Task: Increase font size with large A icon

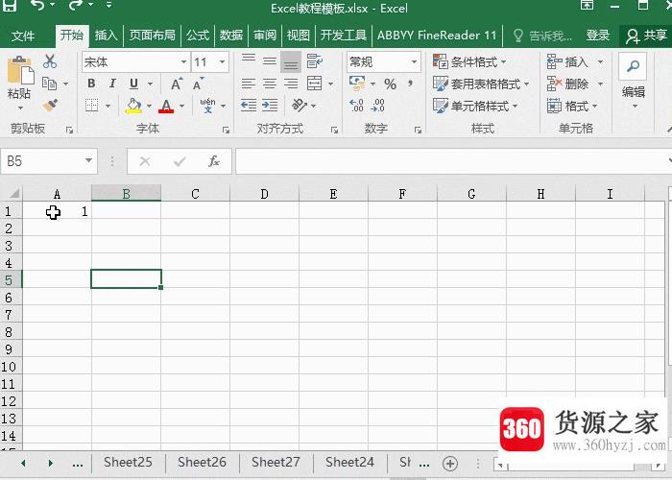Action: (x=176, y=84)
